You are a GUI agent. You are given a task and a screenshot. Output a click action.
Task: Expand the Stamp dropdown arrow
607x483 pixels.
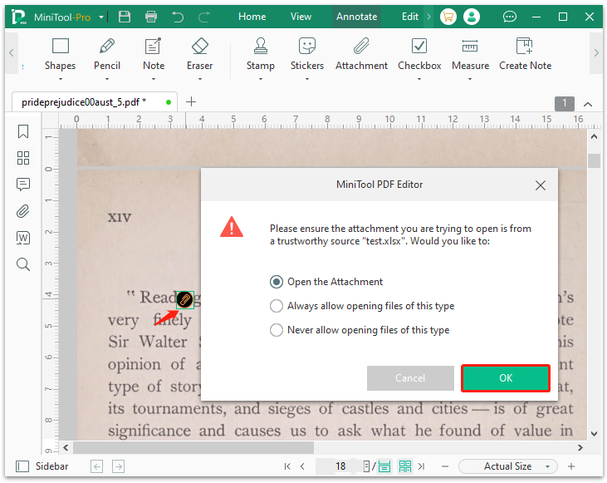click(x=261, y=79)
